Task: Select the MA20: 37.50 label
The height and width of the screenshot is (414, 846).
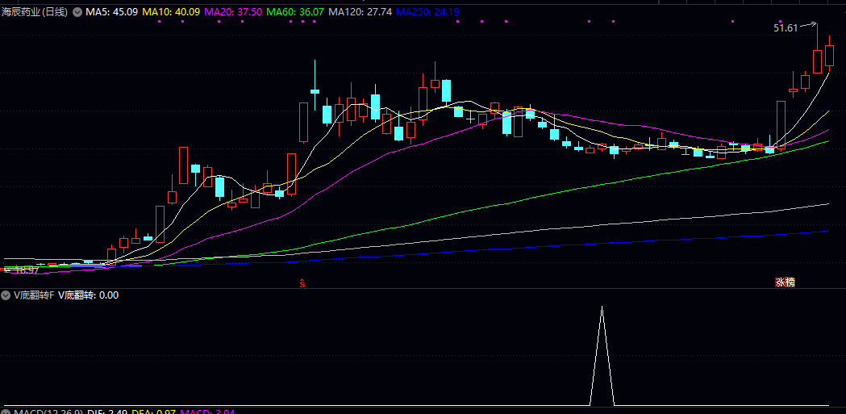Action: click(234, 12)
